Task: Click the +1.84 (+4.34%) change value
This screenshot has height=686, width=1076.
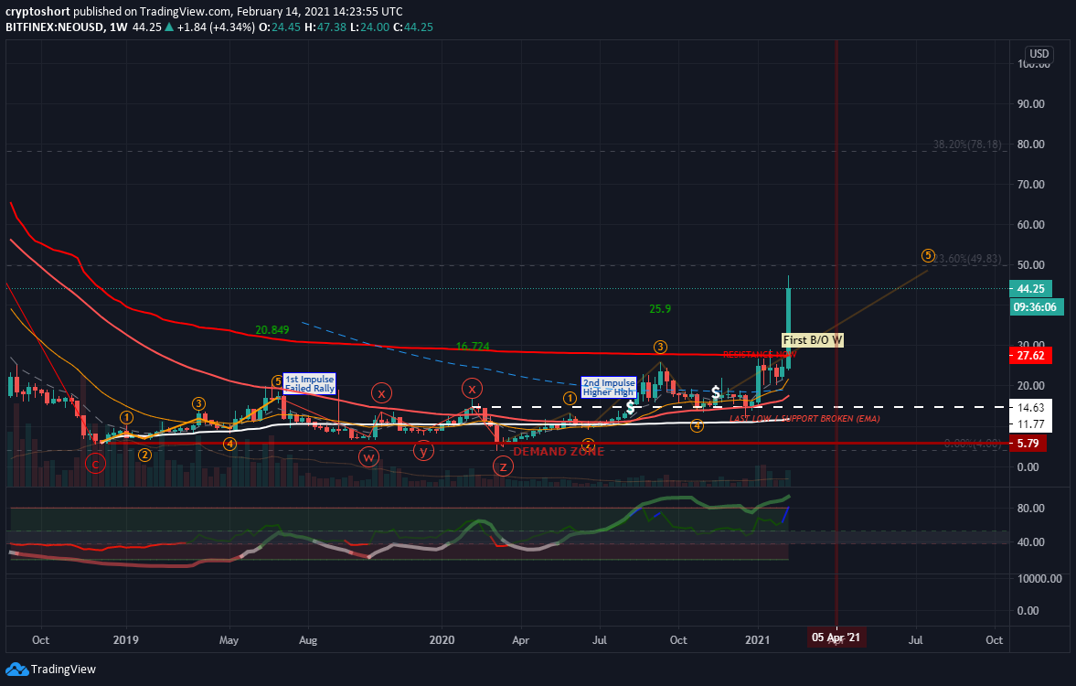Action: (x=216, y=27)
